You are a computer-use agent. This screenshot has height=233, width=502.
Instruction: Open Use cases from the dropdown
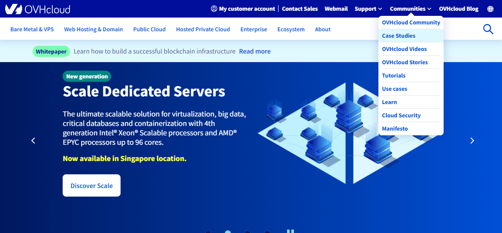(411, 89)
